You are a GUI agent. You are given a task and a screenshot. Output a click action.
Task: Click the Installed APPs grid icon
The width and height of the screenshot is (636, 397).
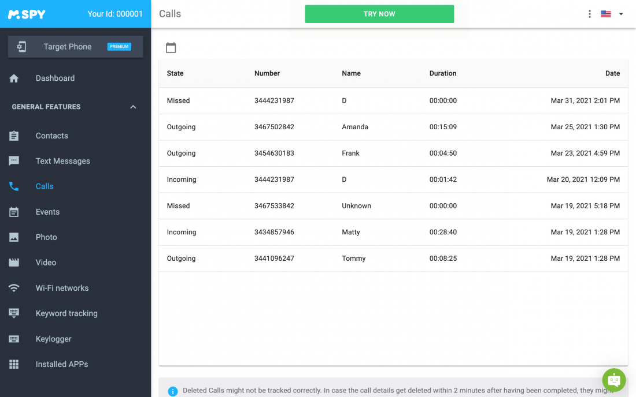click(x=14, y=364)
